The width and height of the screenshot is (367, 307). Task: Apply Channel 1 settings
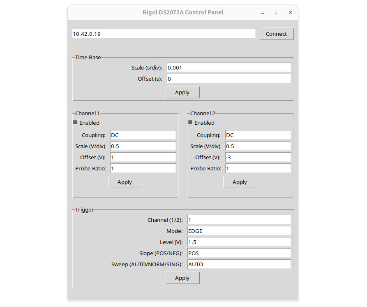pos(125,182)
